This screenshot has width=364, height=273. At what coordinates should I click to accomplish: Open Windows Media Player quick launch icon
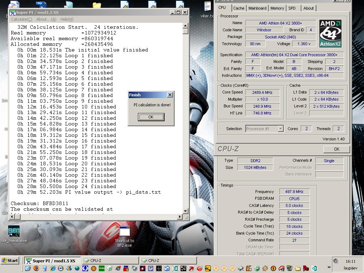pos(60,268)
